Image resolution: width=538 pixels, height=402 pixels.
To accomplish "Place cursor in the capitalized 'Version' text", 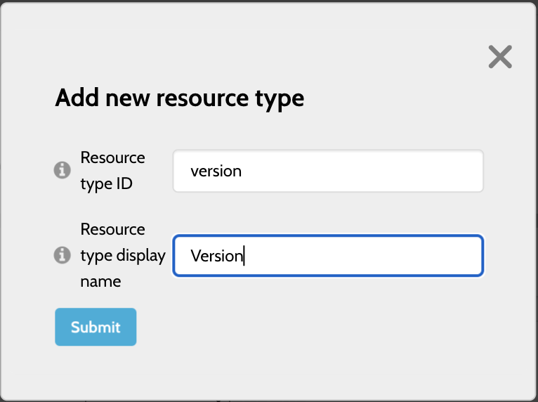I will point(216,256).
